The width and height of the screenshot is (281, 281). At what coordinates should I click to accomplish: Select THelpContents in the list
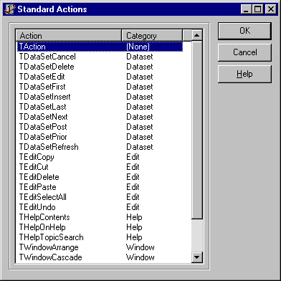(100, 217)
